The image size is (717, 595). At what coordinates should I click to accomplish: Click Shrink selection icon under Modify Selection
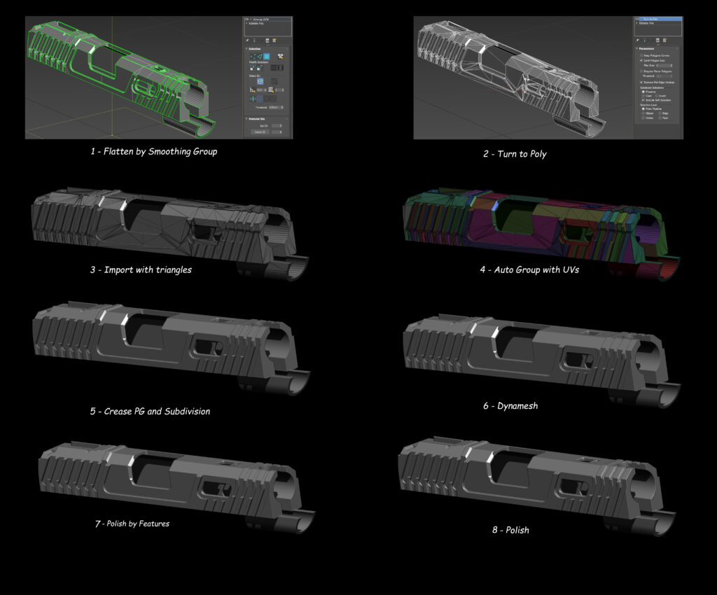click(x=258, y=68)
